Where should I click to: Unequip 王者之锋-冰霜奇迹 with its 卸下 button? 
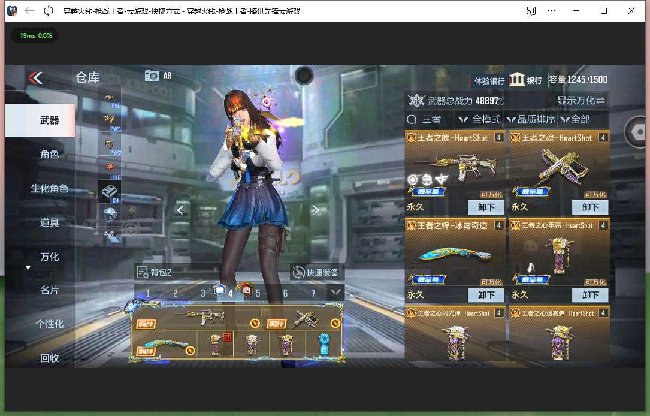[x=486, y=295]
